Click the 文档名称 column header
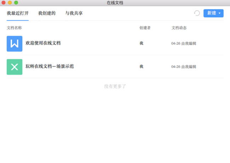This screenshot has width=230, height=163. tap(14, 28)
